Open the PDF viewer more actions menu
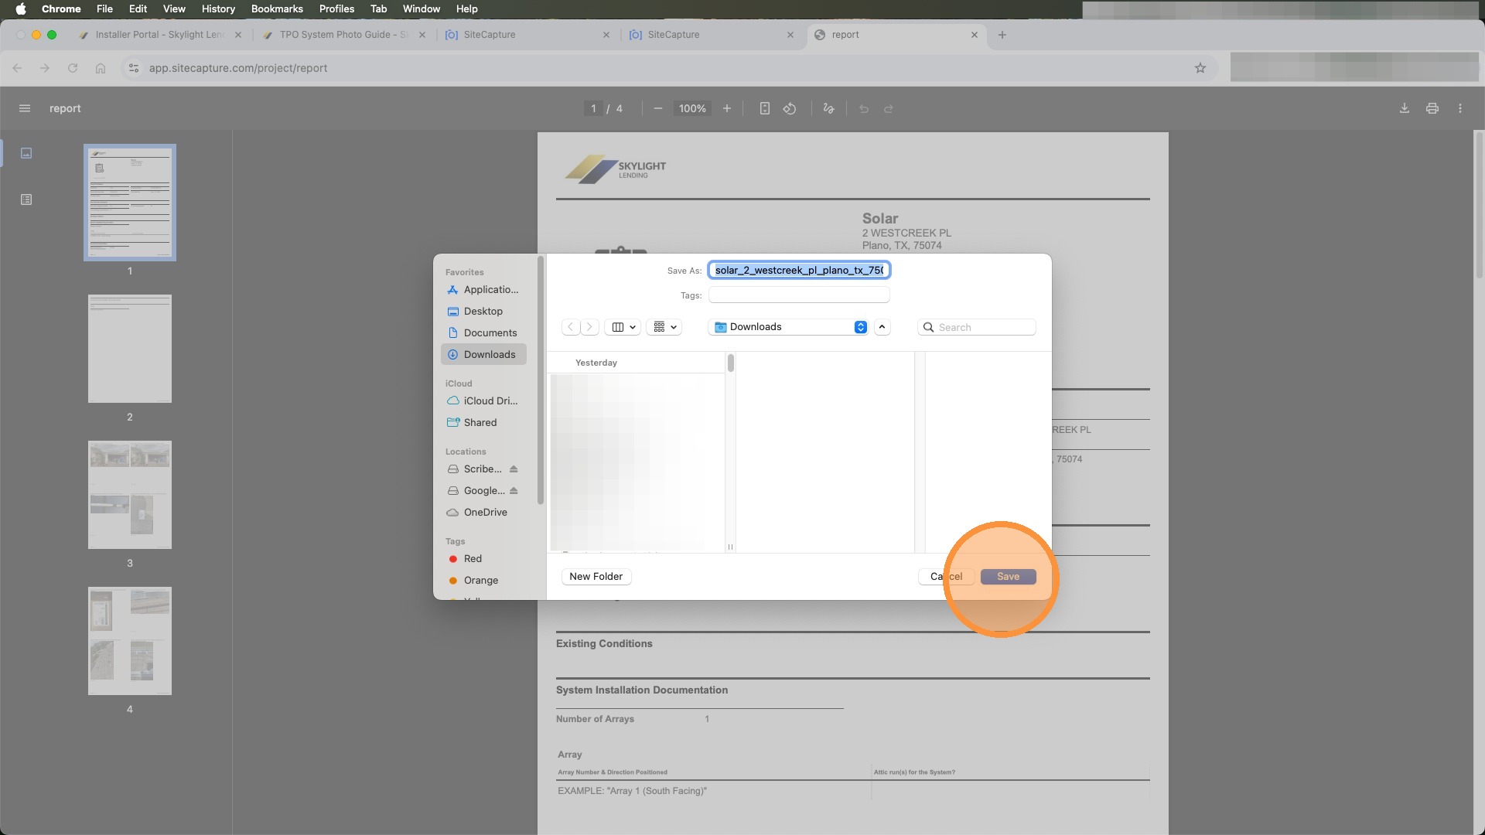This screenshot has width=1485, height=835. pyautogui.click(x=1460, y=108)
